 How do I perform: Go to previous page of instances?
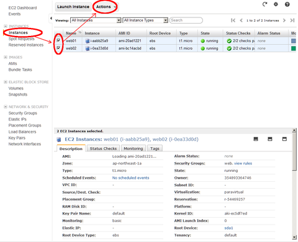[x=241, y=20]
